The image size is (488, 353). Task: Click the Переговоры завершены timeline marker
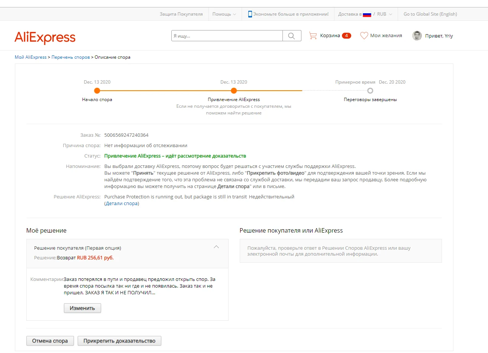tap(370, 91)
